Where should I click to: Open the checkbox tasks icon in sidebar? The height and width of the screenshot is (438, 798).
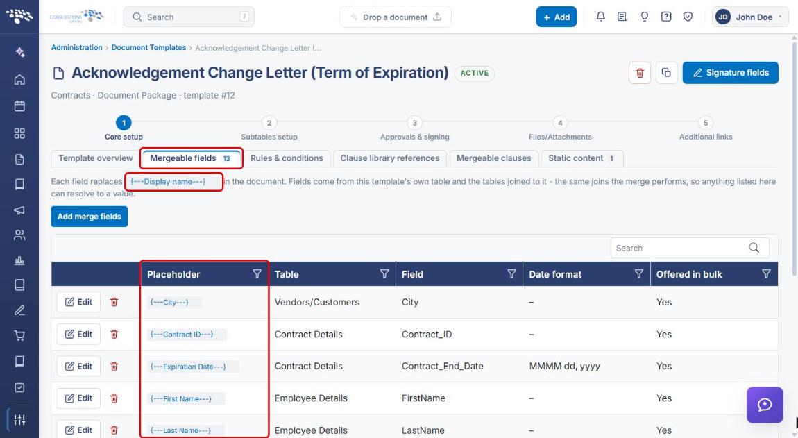point(19,387)
